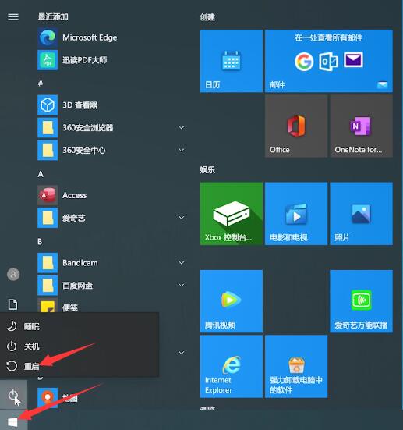Open the Office tile

pos(296,126)
